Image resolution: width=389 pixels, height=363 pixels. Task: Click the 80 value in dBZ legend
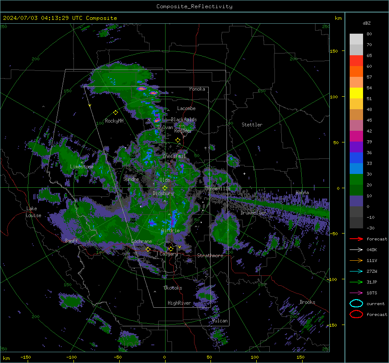[x=369, y=34]
